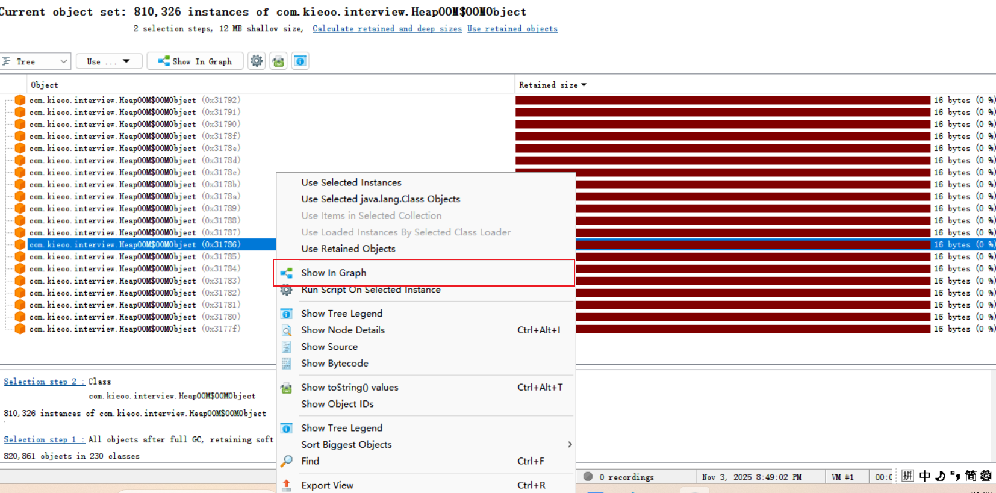Select Find in the context menu
This screenshot has height=493, width=996.
click(310, 461)
